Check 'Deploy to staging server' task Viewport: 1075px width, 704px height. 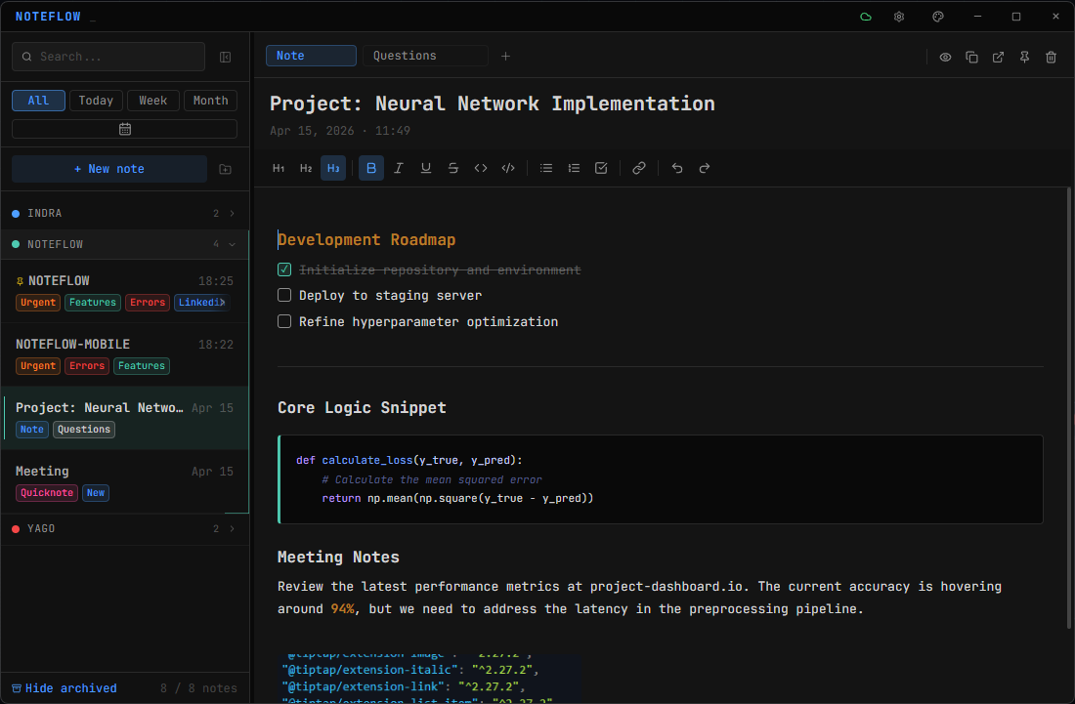point(284,295)
